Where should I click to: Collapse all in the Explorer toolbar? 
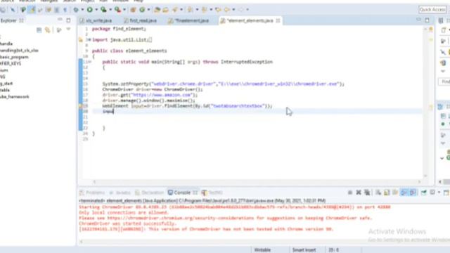click(x=39, y=30)
